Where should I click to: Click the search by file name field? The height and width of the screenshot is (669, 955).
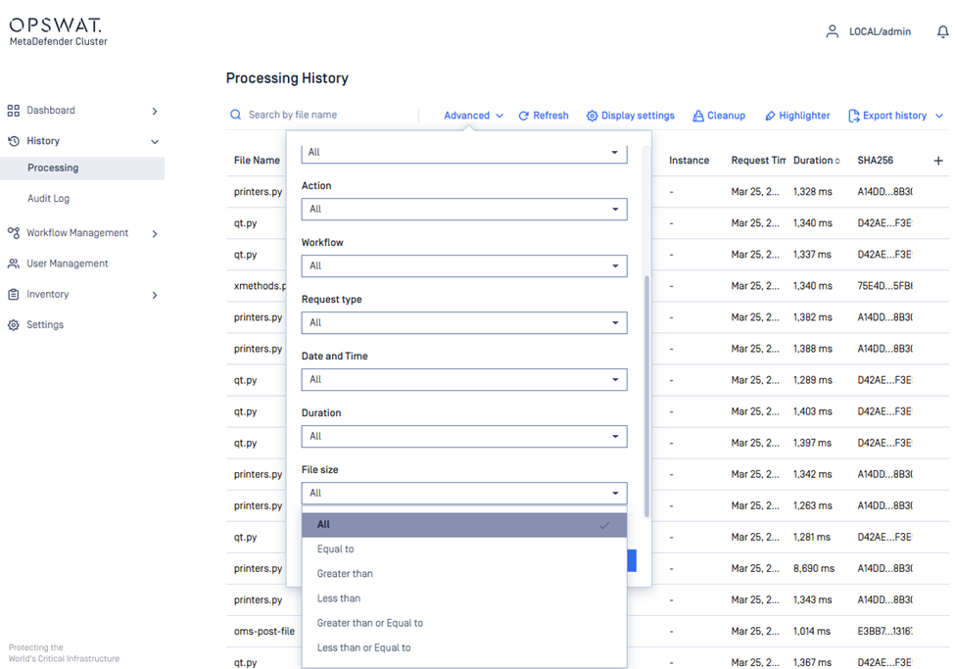(323, 115)
